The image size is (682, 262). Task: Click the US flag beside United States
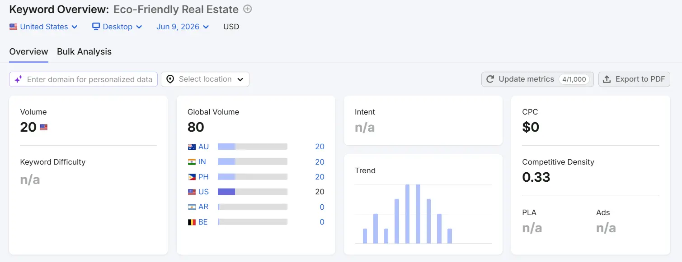click(13, 27)
